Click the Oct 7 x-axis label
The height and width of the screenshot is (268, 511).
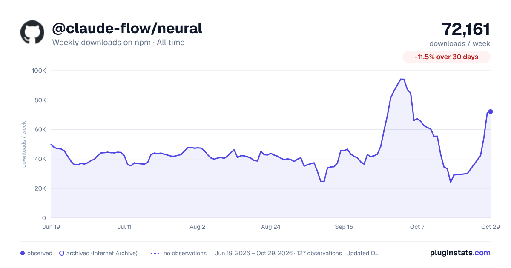click(x=417, y=227)
